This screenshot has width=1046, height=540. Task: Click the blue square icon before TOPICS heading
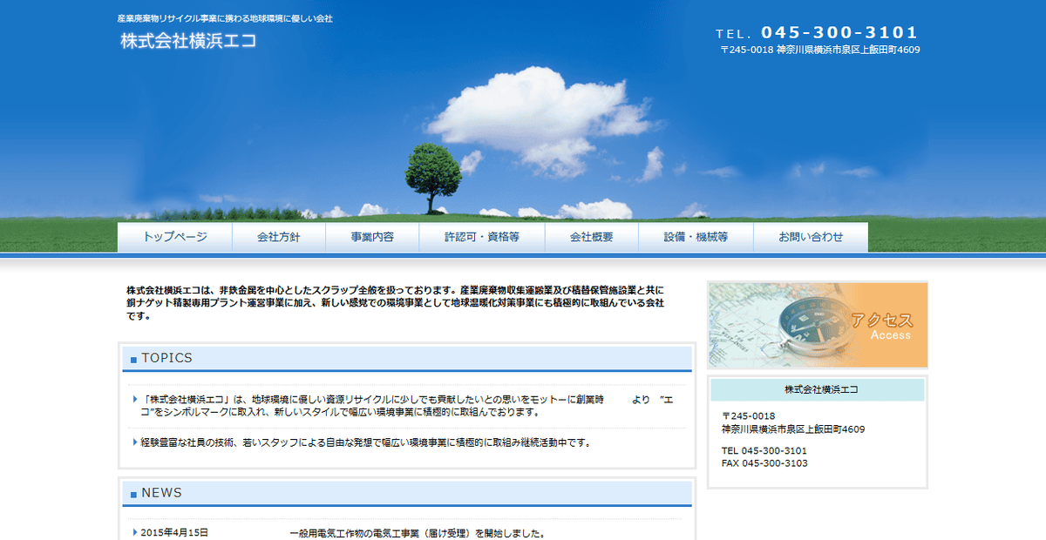(133, 359)
